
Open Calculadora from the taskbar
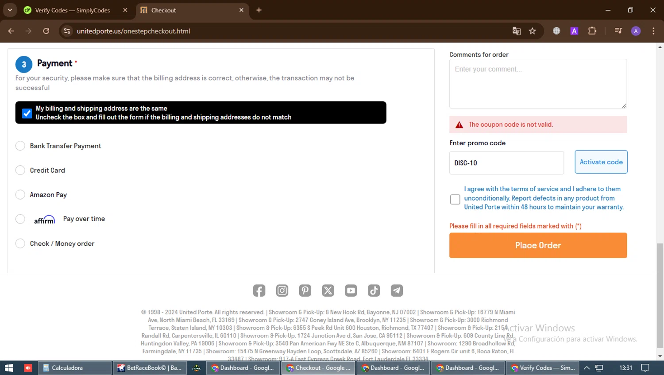click(75, 368)
